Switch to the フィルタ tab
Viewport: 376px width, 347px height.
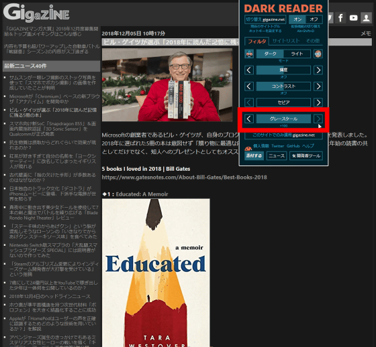coord(256,41)
